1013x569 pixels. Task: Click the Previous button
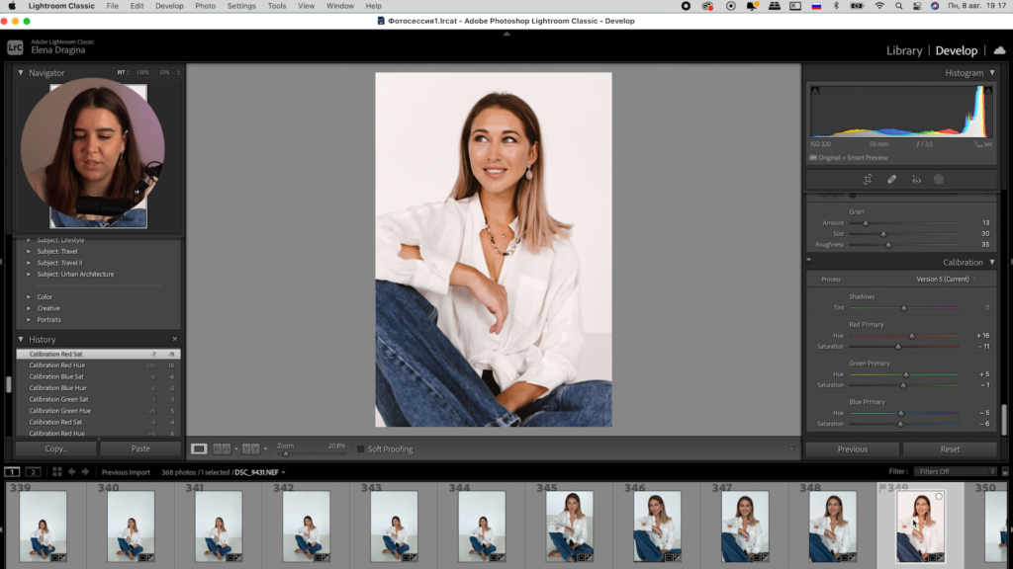click(852, 448)
